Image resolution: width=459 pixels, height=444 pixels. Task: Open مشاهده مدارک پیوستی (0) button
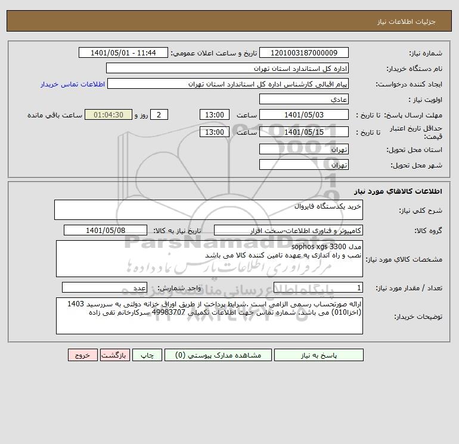coord(218,355)
